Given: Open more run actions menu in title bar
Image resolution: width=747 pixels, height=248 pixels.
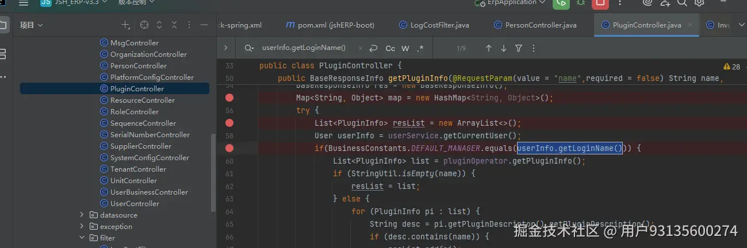Looking at the screenshot, I should coord(619,3).
